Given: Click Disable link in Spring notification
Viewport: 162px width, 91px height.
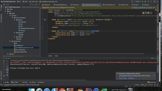Looking at the screenshot, I should coord(131,78).
